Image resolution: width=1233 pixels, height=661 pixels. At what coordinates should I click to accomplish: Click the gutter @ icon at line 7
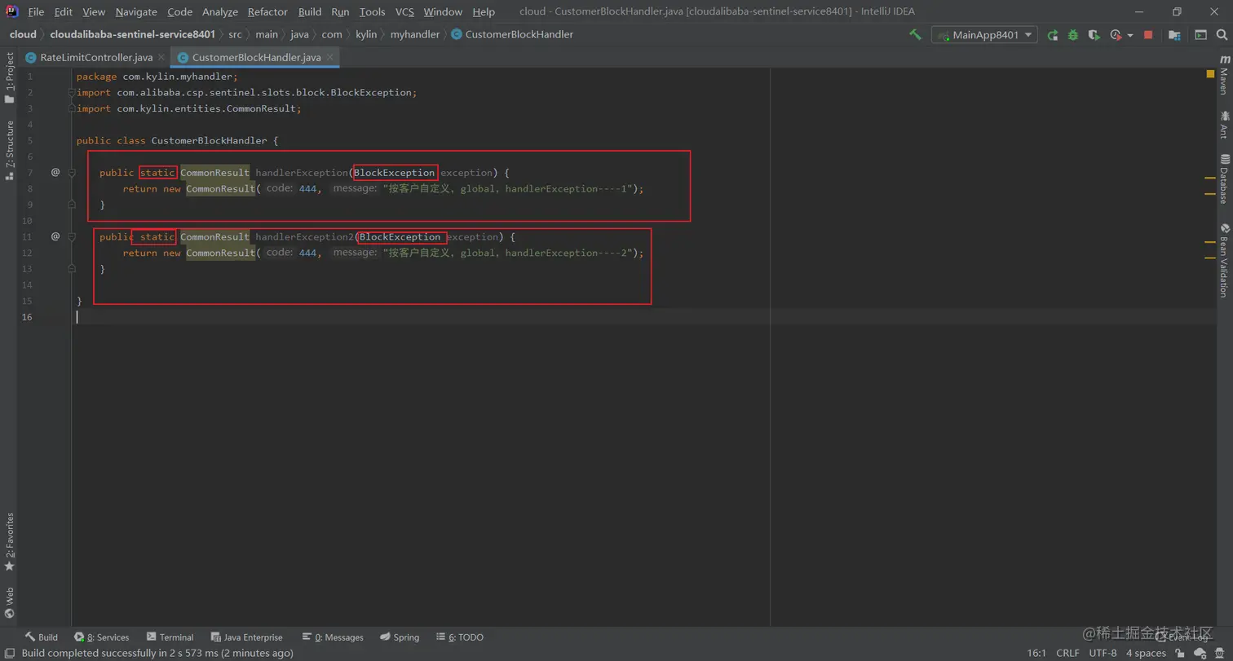tap(55, 172)
